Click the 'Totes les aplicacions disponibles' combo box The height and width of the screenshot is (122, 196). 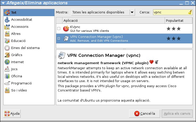point(103,12)
